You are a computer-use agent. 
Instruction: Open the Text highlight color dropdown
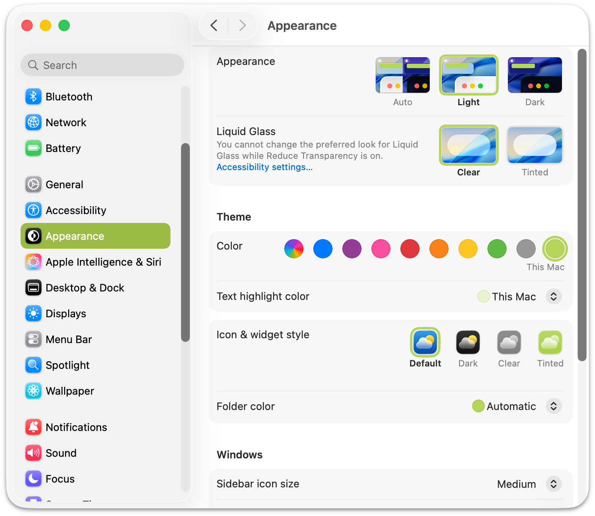(x=553, y=297)
